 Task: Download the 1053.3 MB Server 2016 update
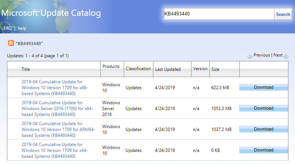pos(264,108)
